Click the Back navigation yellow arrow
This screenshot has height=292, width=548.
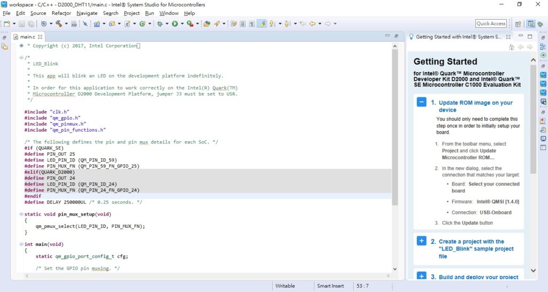[312, 24]
